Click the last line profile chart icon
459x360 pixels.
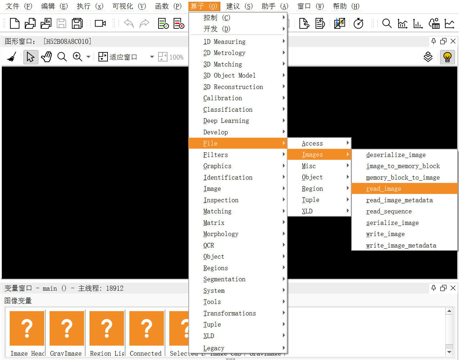450,23
